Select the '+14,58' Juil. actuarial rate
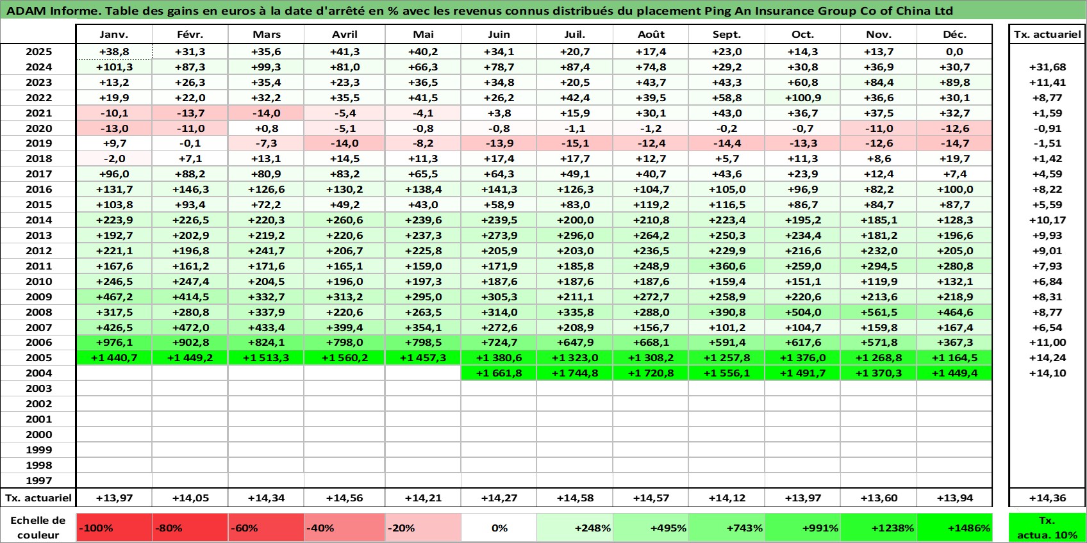Viewport: 1087px width, 543px height. 575,498
